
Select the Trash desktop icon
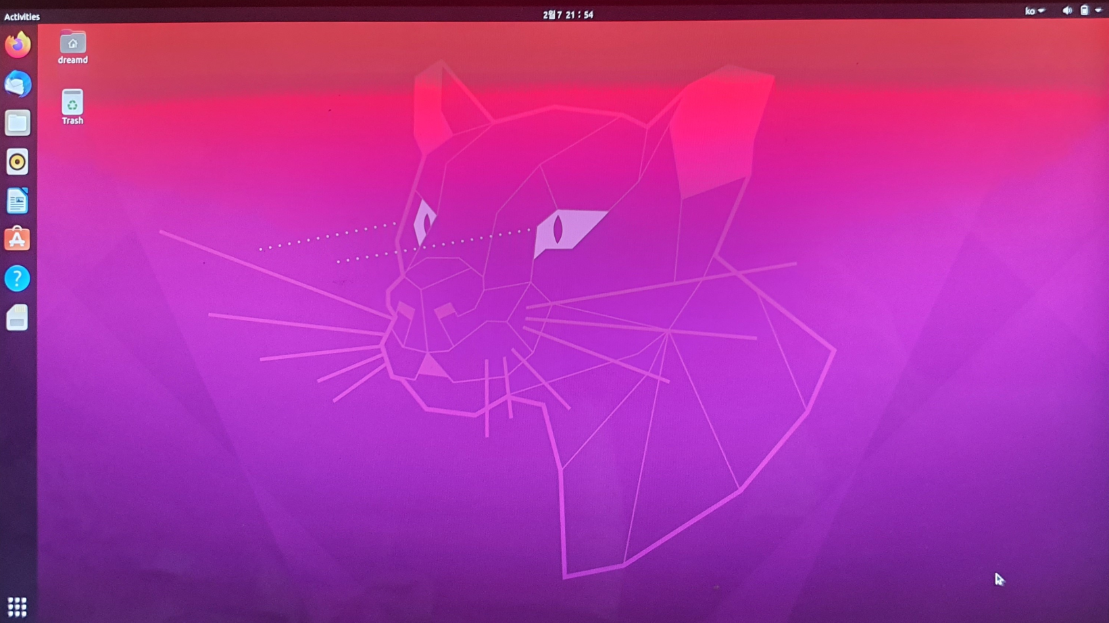[72, 107]
